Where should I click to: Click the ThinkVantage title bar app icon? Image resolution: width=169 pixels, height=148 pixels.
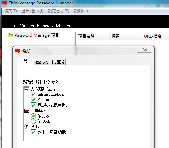[x=4, y=3]
